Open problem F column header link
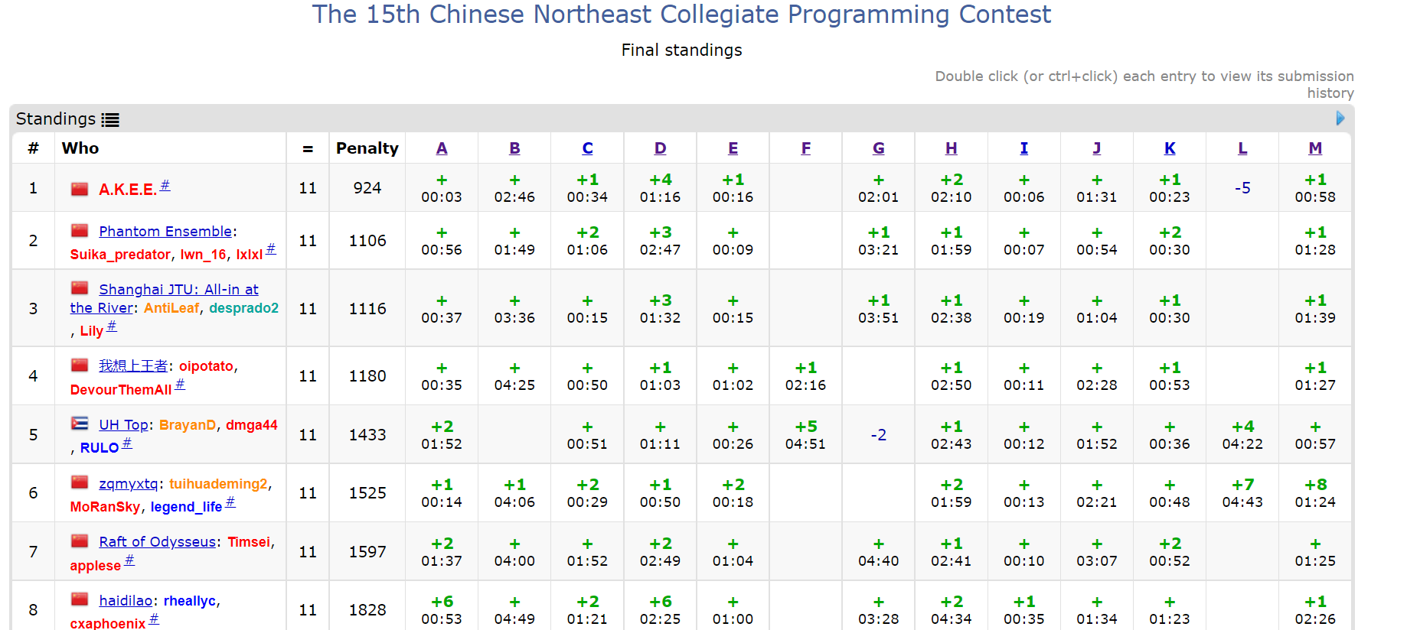The height and width of the screenshot is (630, 1407). [x=805, y=148]
